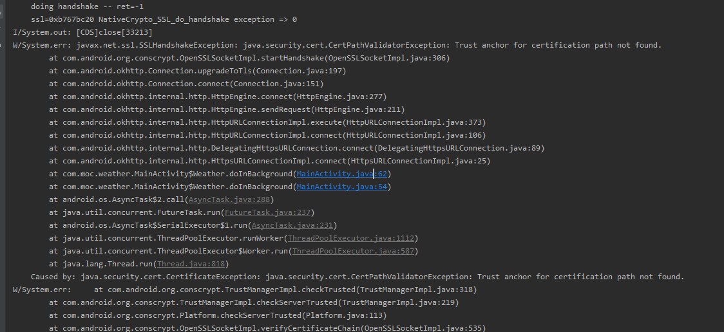Follow the AsyncTask.java:288 link
Screen dimensions: 724x332
(229, 199)
